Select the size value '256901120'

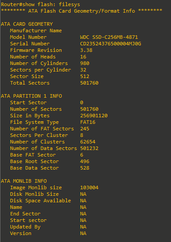pyautogui.click(x=94, y=116)
